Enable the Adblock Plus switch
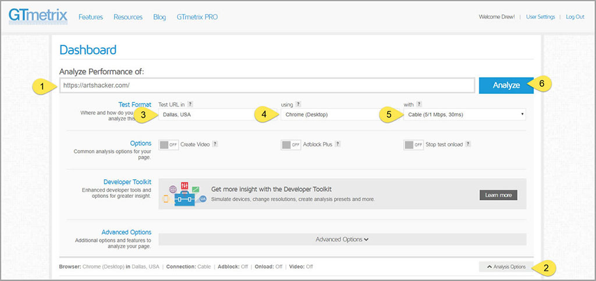This screenshot has height=281, width=596. (x=291, y=145)
